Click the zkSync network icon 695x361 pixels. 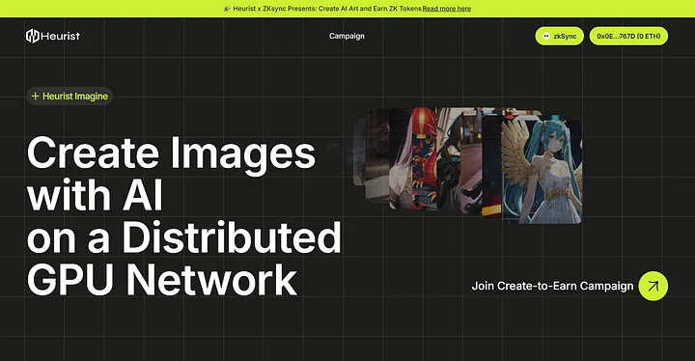pyautogui.click(x=546, y=37)
